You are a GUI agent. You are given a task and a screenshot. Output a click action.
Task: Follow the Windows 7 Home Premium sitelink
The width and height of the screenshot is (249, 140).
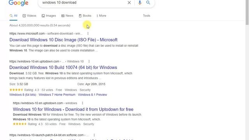click(x=57, y=95)
